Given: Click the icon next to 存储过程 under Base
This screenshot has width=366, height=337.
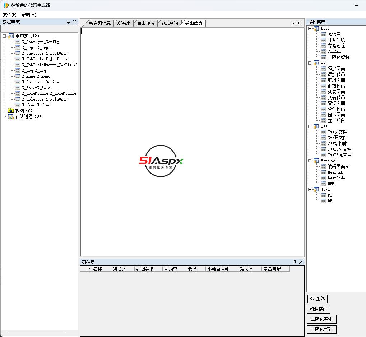Looking at the screenshot, I should 323,46.
